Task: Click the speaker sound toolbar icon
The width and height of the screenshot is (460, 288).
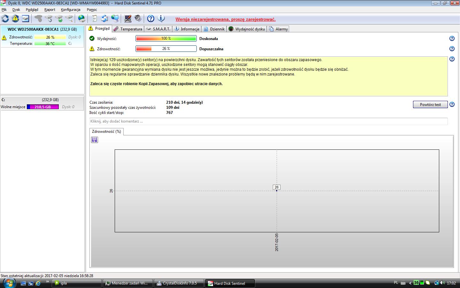Action: pos(138,19)
